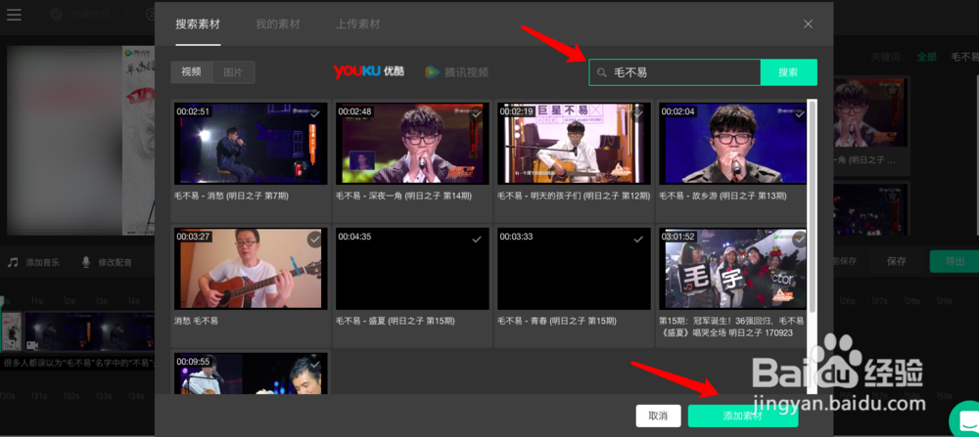Tick the checkmark on 青春 00:03:33 video
The image size is (979, 437).
pyautogui.click(x=638, y=239)
